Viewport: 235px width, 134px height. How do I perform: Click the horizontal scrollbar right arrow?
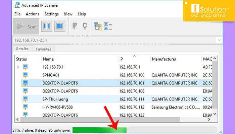(209, 119)
